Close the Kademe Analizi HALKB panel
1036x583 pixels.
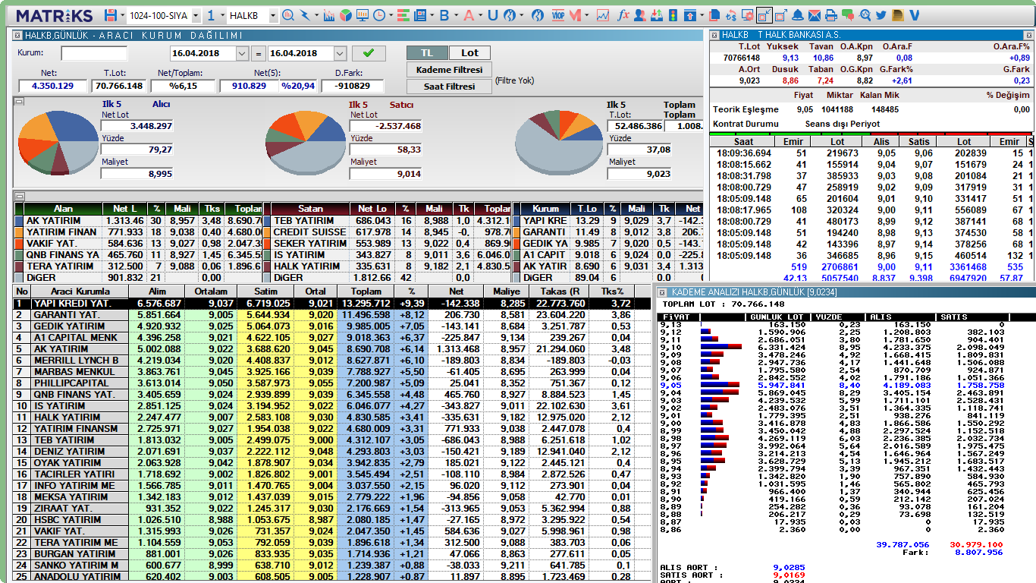point(662,293)
